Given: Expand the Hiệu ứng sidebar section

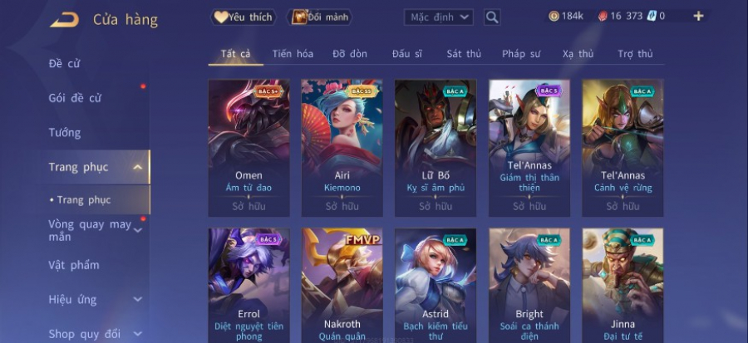Looking at the screenshot, I should pyautogui.click(x=137, y=300).
